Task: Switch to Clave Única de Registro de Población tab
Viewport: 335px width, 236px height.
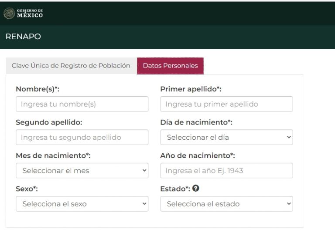Action: click(71, 66)
